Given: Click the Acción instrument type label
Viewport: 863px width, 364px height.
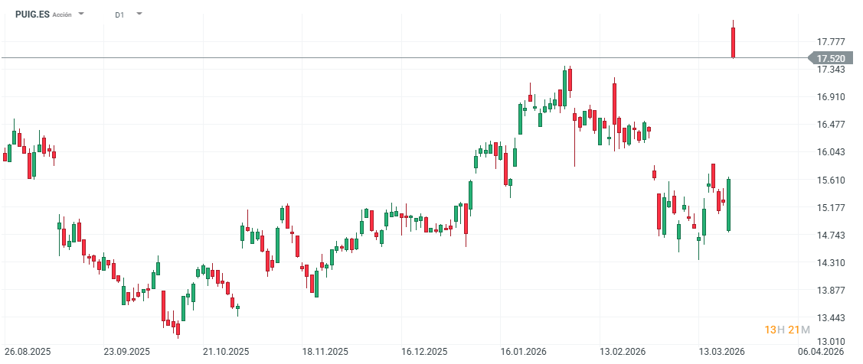Looking at the screenshot, I should [x=62, y=15].
